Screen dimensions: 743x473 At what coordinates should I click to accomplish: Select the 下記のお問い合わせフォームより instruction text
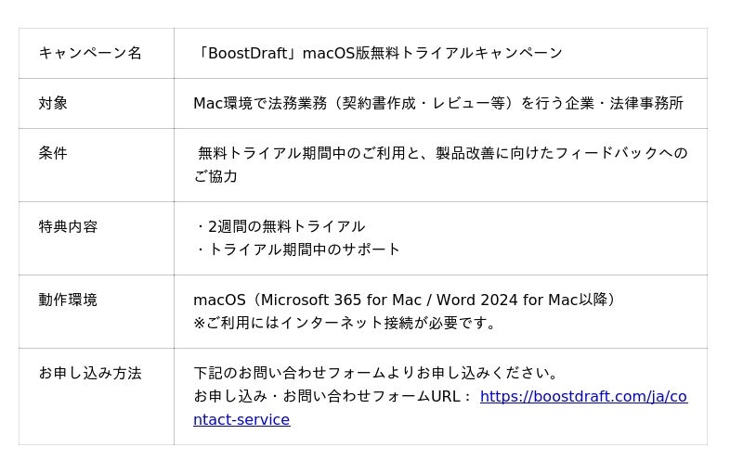click(375, 373)
